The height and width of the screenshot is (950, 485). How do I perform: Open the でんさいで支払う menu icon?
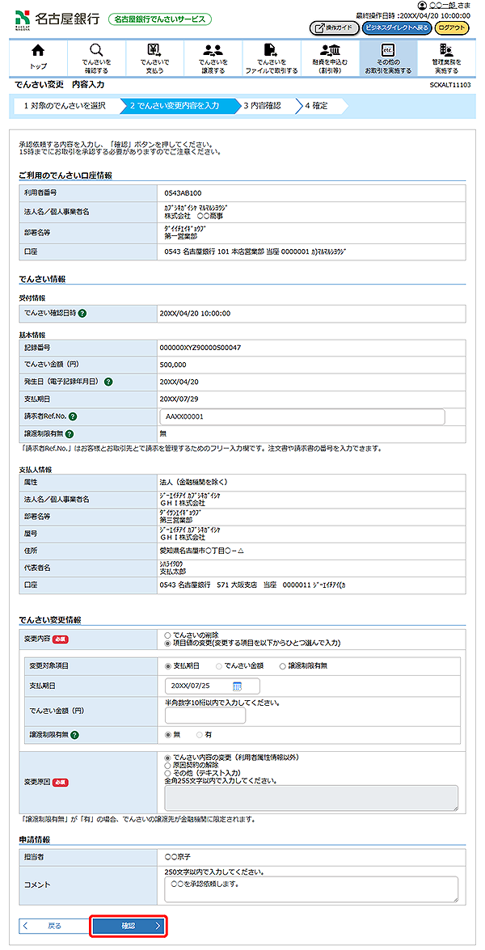154,50
